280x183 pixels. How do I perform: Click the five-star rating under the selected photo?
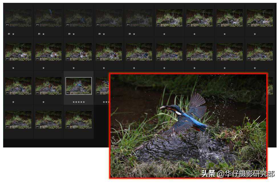tap(78, 102)
